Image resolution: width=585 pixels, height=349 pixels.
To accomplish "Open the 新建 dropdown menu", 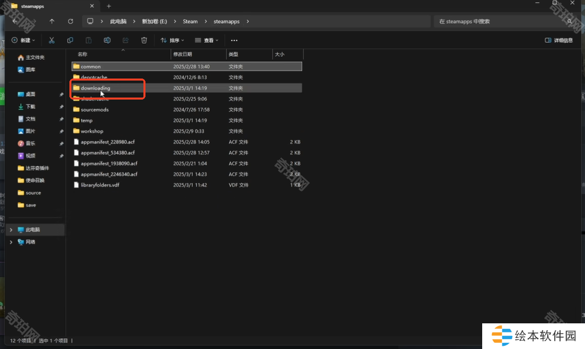I will (x=23, y=40).
